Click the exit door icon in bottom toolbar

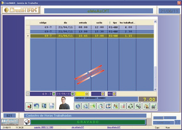pyautogui.click(x=29, y=106)
